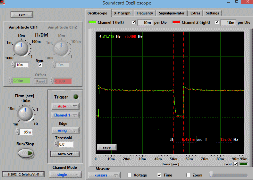Viewport: 253px width, 180px height.
Task: Open the Edge rising dropdown
Action: (x=65, y=130)
